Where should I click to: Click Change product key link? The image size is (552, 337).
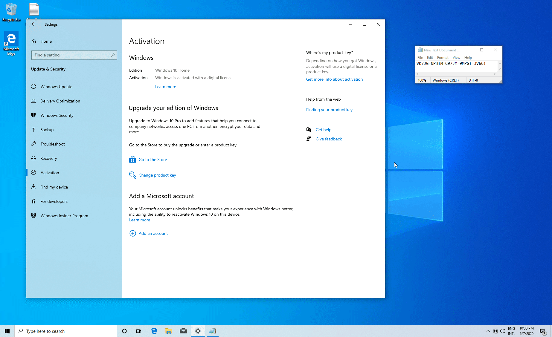point(157,175)
